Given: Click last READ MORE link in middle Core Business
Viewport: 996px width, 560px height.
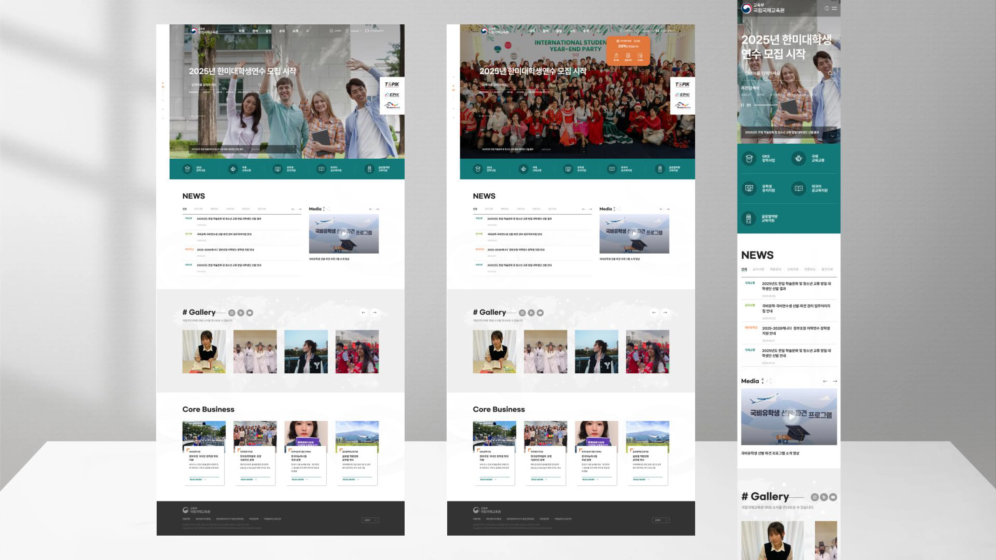Looking at the screenshot, I should [x=641, y=479].
